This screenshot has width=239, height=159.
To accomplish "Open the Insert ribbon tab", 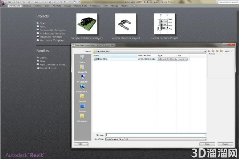I will click(x=47, y=6).
